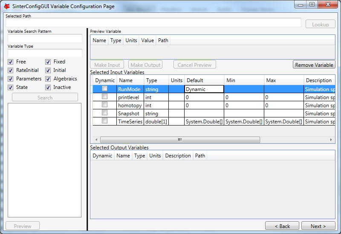Screen dimensions: 341x234
Task: Toggle the Inactive checkbox
Action: point(48,87)
